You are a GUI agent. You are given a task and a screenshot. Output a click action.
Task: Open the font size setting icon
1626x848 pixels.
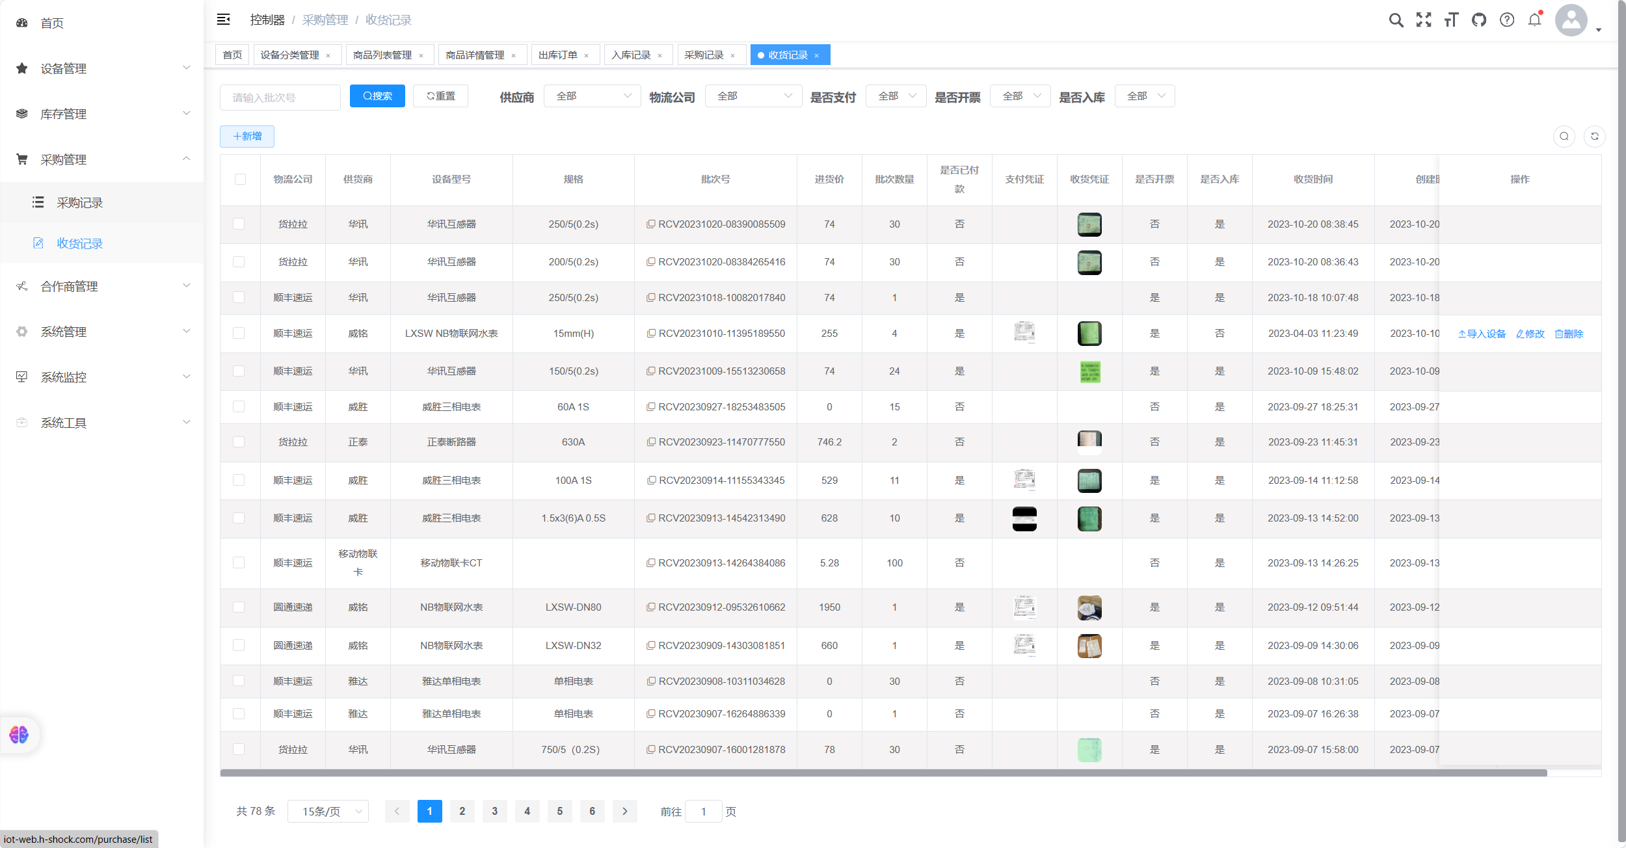coord(1451,20)
